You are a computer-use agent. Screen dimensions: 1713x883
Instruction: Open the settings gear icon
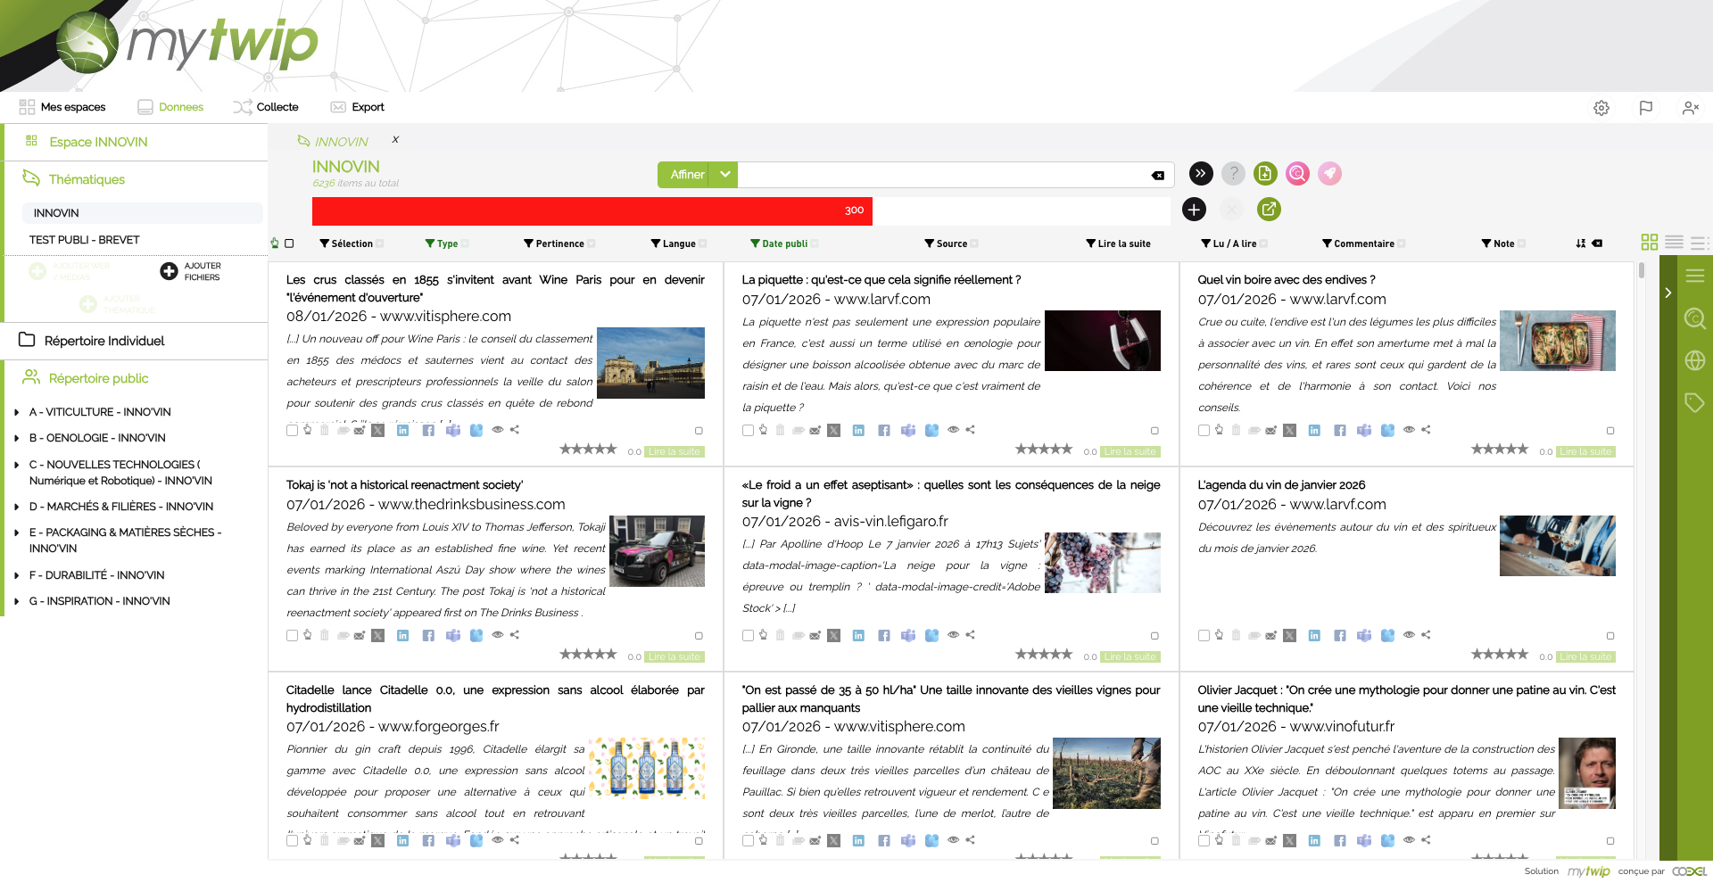[1601, 108]
